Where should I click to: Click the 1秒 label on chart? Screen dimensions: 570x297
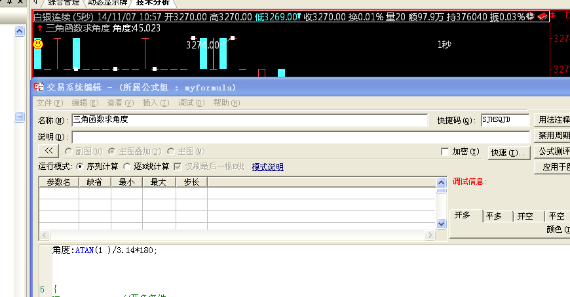pyautogui.click(x=444, y=45)
